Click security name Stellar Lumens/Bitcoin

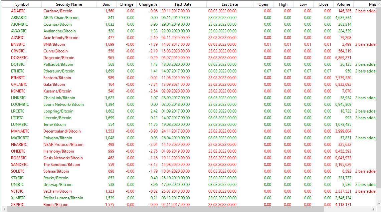pyautogui.click(x=63, y=198)
